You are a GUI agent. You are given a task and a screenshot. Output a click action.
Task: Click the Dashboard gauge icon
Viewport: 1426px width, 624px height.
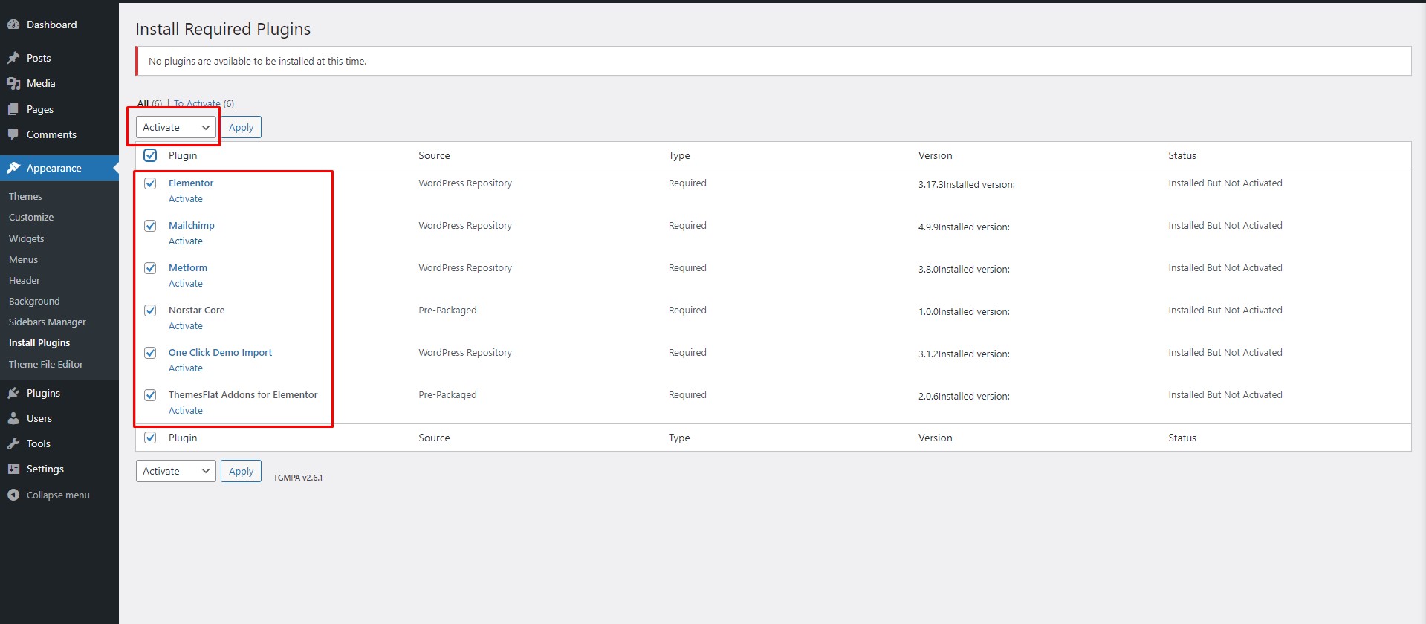point(13,25)
